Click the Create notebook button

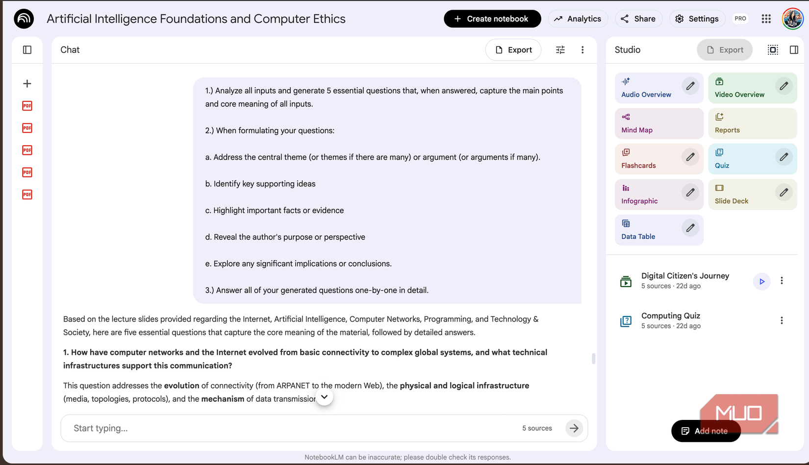pos(492,19)
